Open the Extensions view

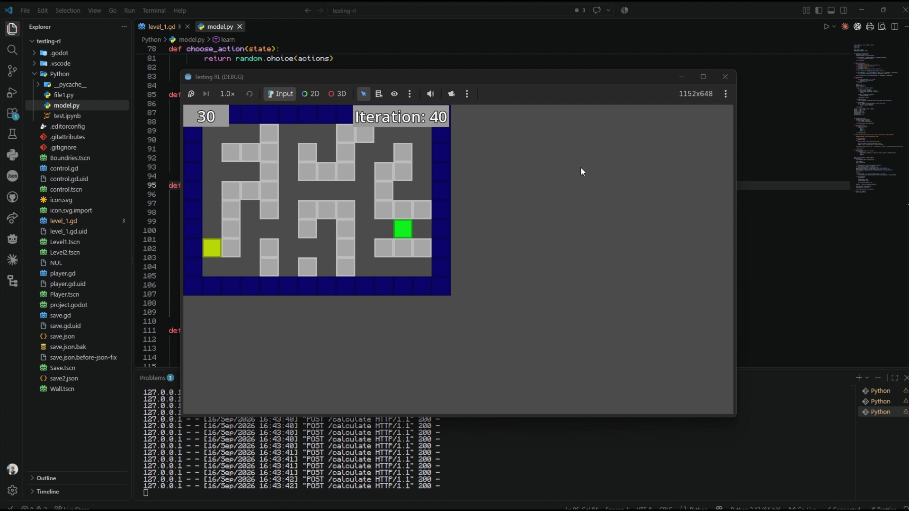(12, 114)
